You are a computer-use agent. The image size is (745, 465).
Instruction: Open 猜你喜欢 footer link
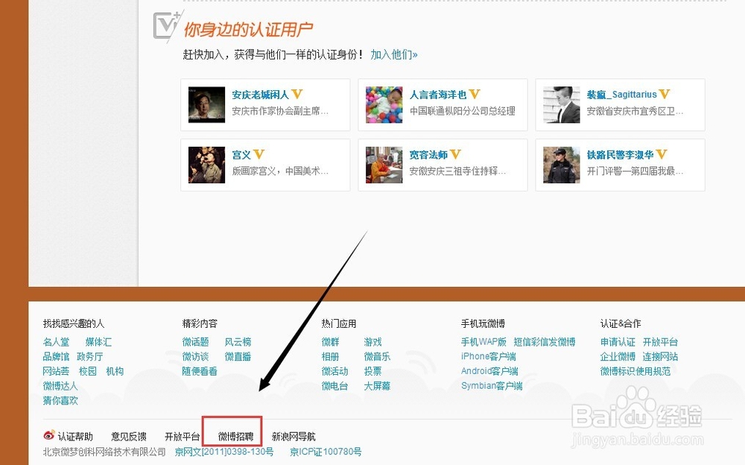click(60, 401)
